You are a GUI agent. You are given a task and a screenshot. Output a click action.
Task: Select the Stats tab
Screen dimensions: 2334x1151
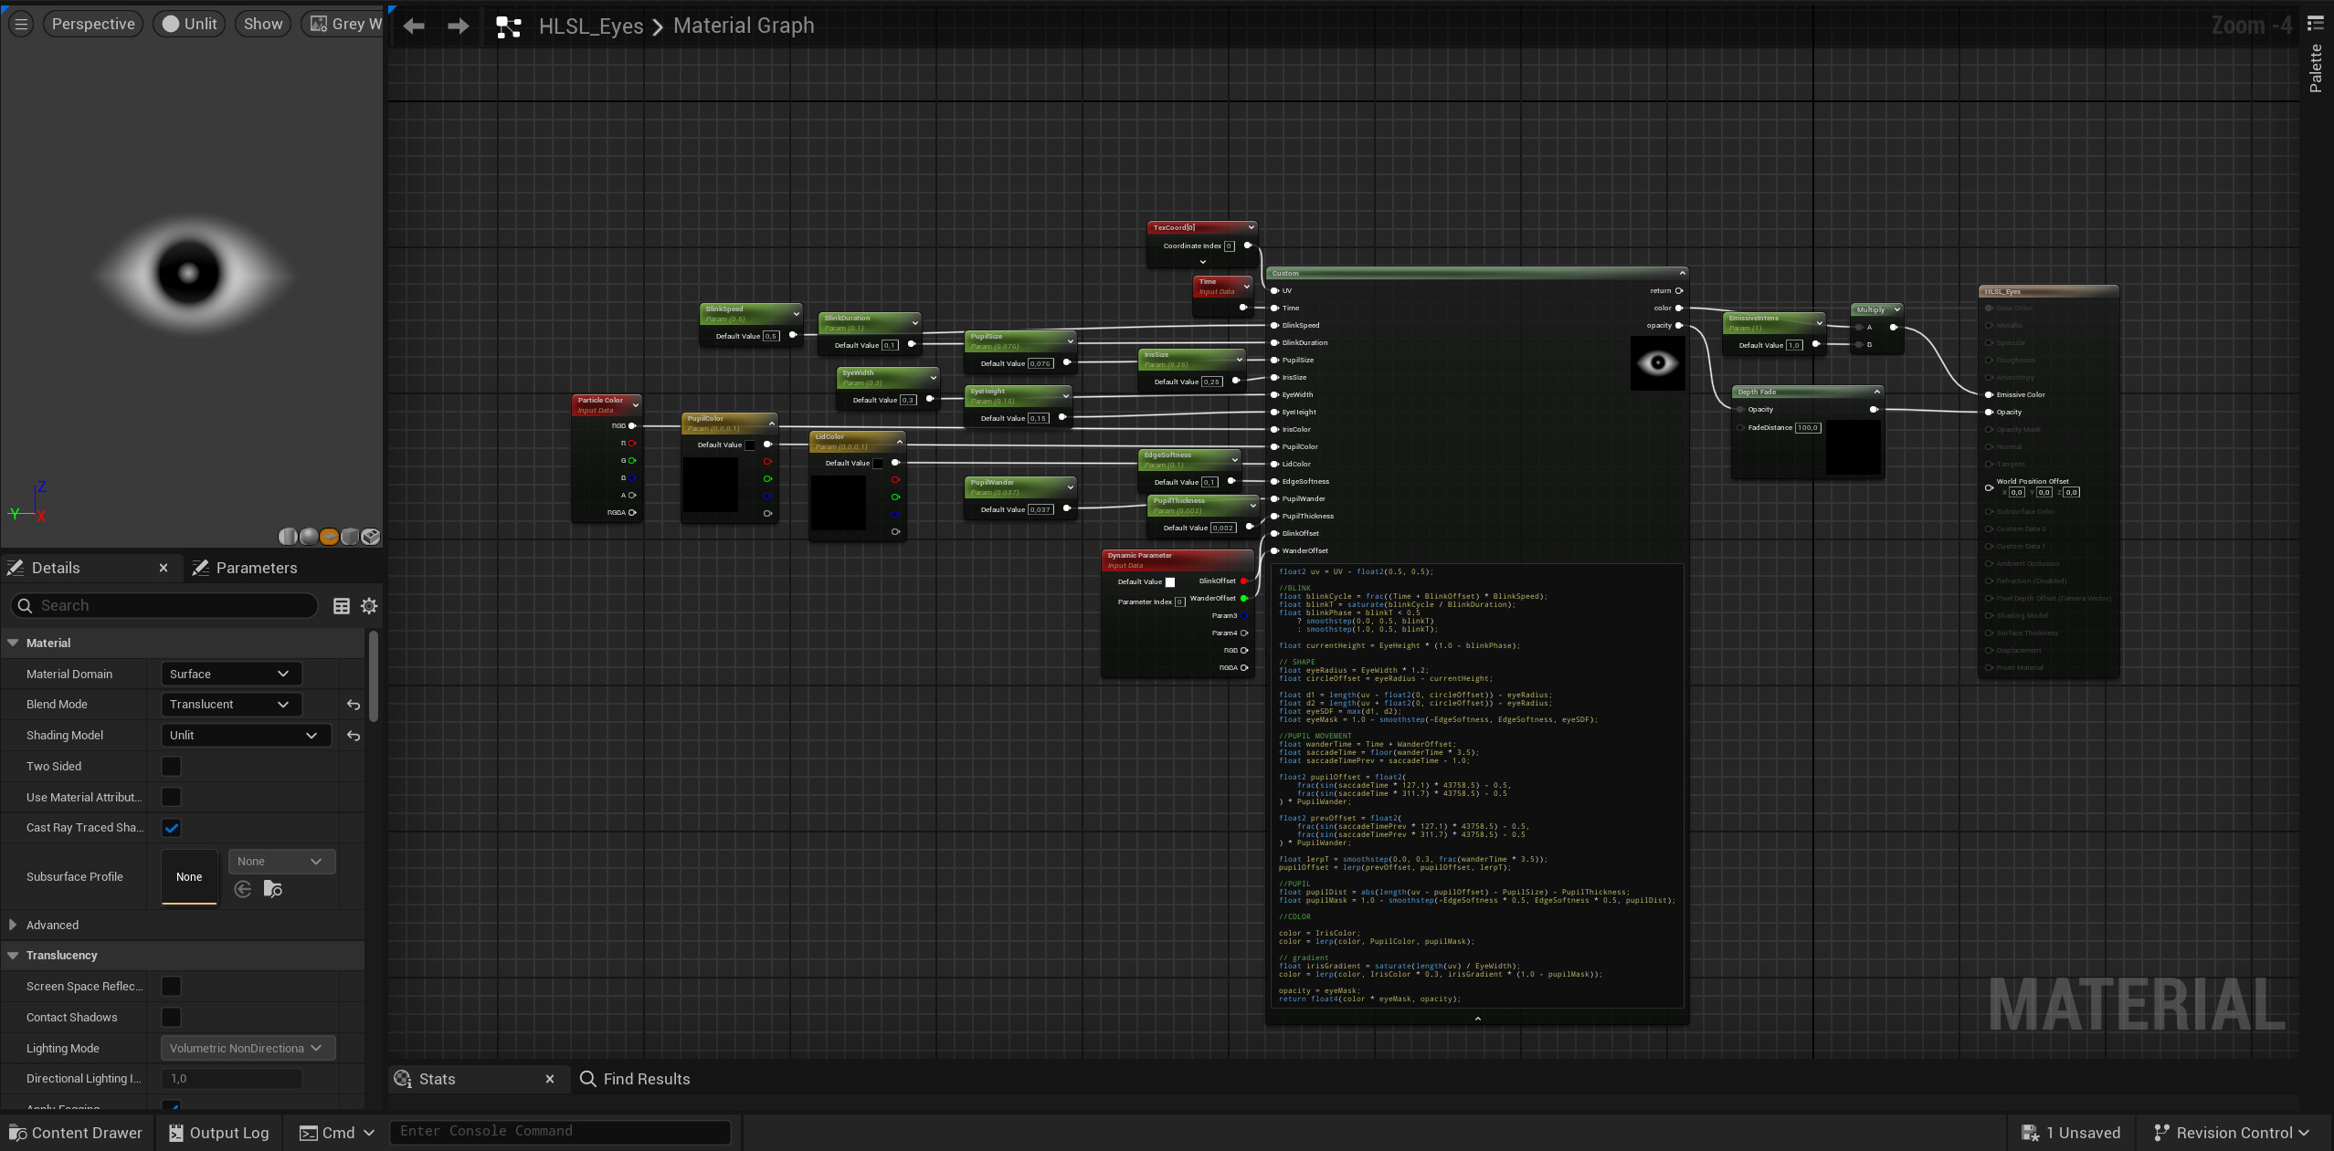pyautogui.click(x=438, y=1079)
